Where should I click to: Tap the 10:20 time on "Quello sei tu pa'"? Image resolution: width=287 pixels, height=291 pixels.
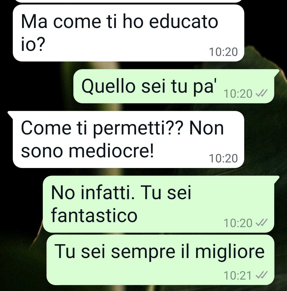click(x=238, y=93)
